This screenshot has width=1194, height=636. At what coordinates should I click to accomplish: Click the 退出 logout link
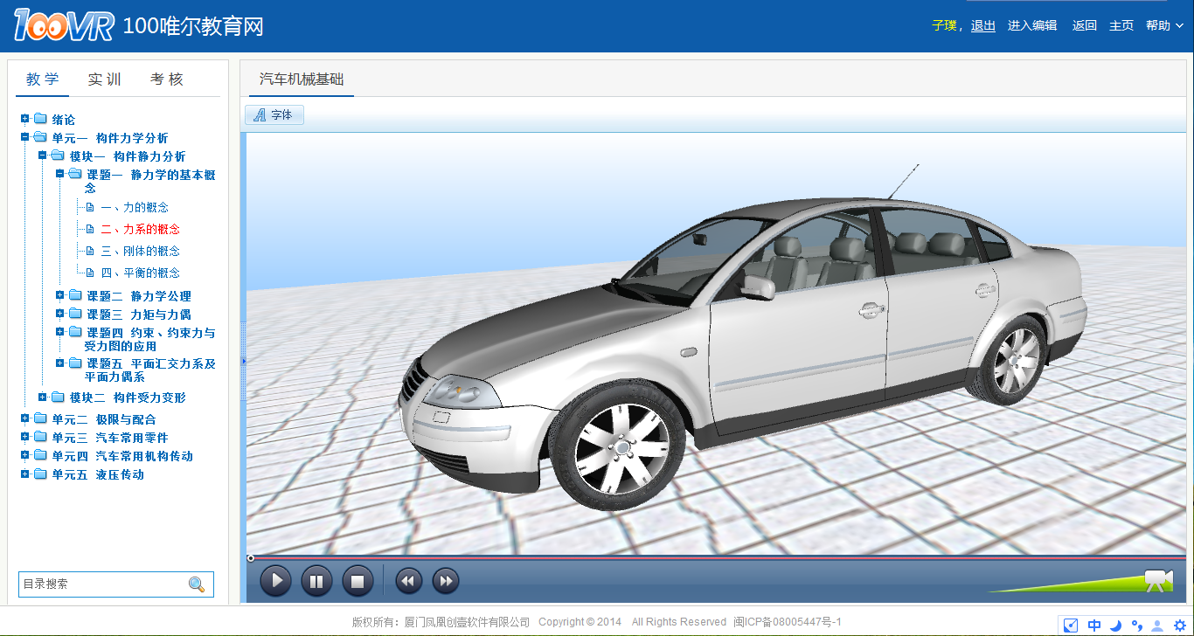pyautogui.click(x=983, y=25)
